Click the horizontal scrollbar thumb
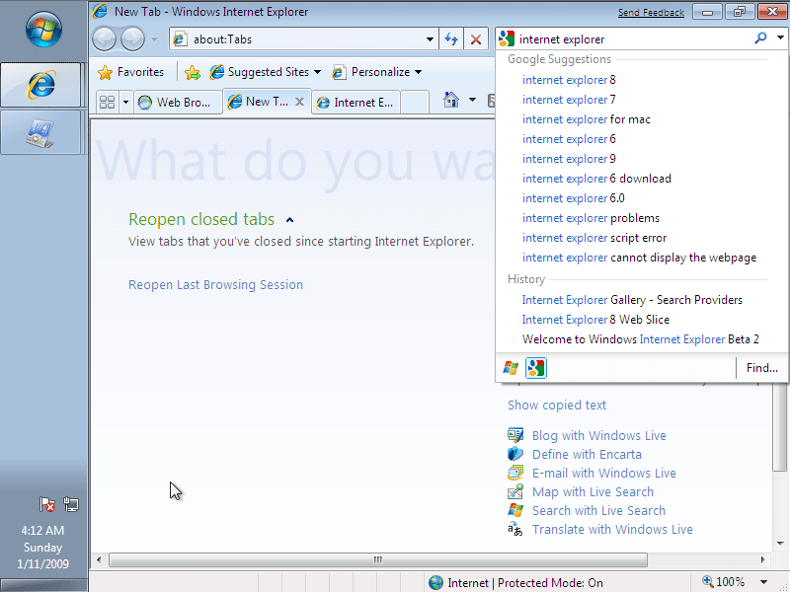 coord(377,559)
